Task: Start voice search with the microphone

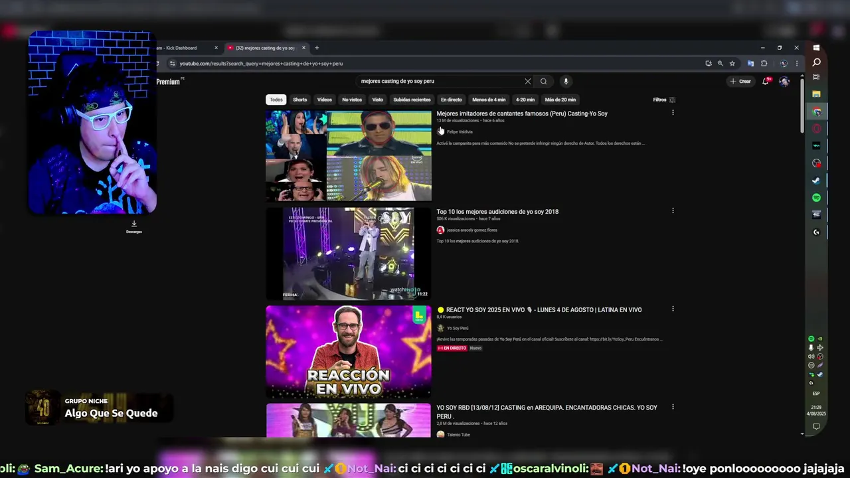Action: (566, 81)
